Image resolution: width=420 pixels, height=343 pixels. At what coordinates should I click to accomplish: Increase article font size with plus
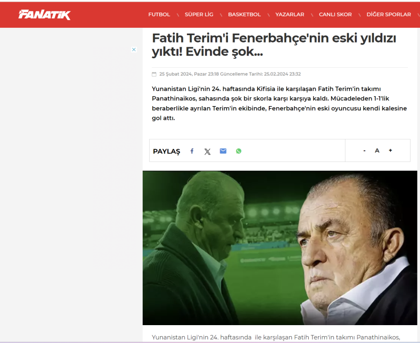390,150
